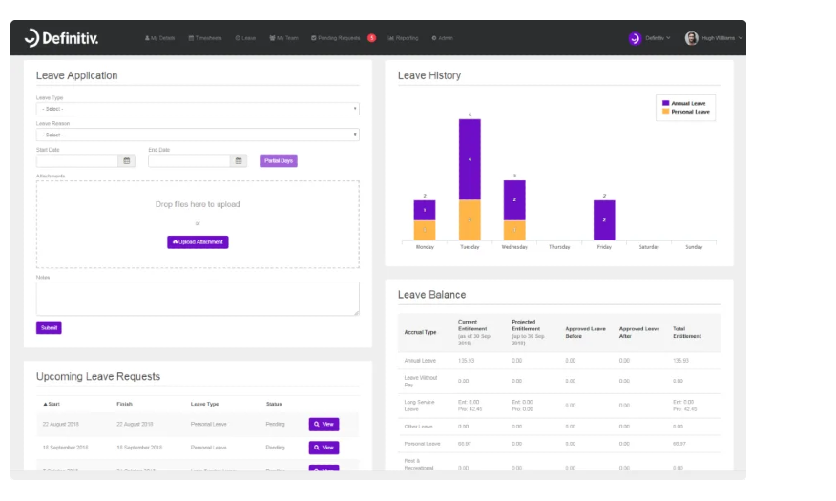Click the Start Date input field
This screenshot has height=501, width=836.
pos(77,161)
